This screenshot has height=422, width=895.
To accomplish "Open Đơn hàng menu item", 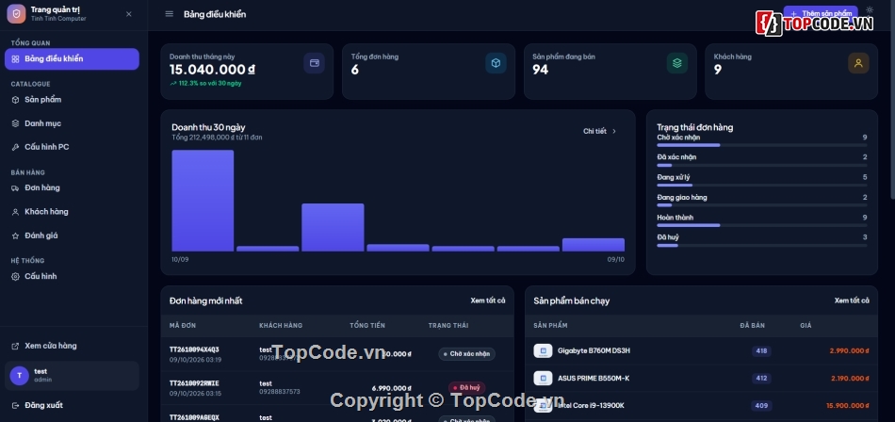I will (x=72, y=187).
